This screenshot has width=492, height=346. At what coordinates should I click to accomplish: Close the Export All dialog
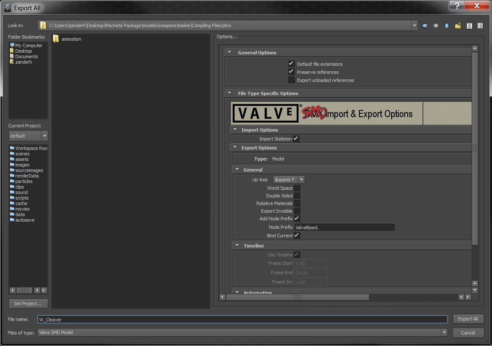tap(477, 6)
